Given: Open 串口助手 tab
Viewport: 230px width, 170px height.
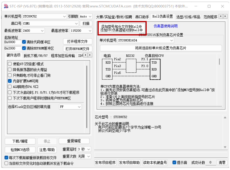Looking at the screenshot, I should point(142,17).
